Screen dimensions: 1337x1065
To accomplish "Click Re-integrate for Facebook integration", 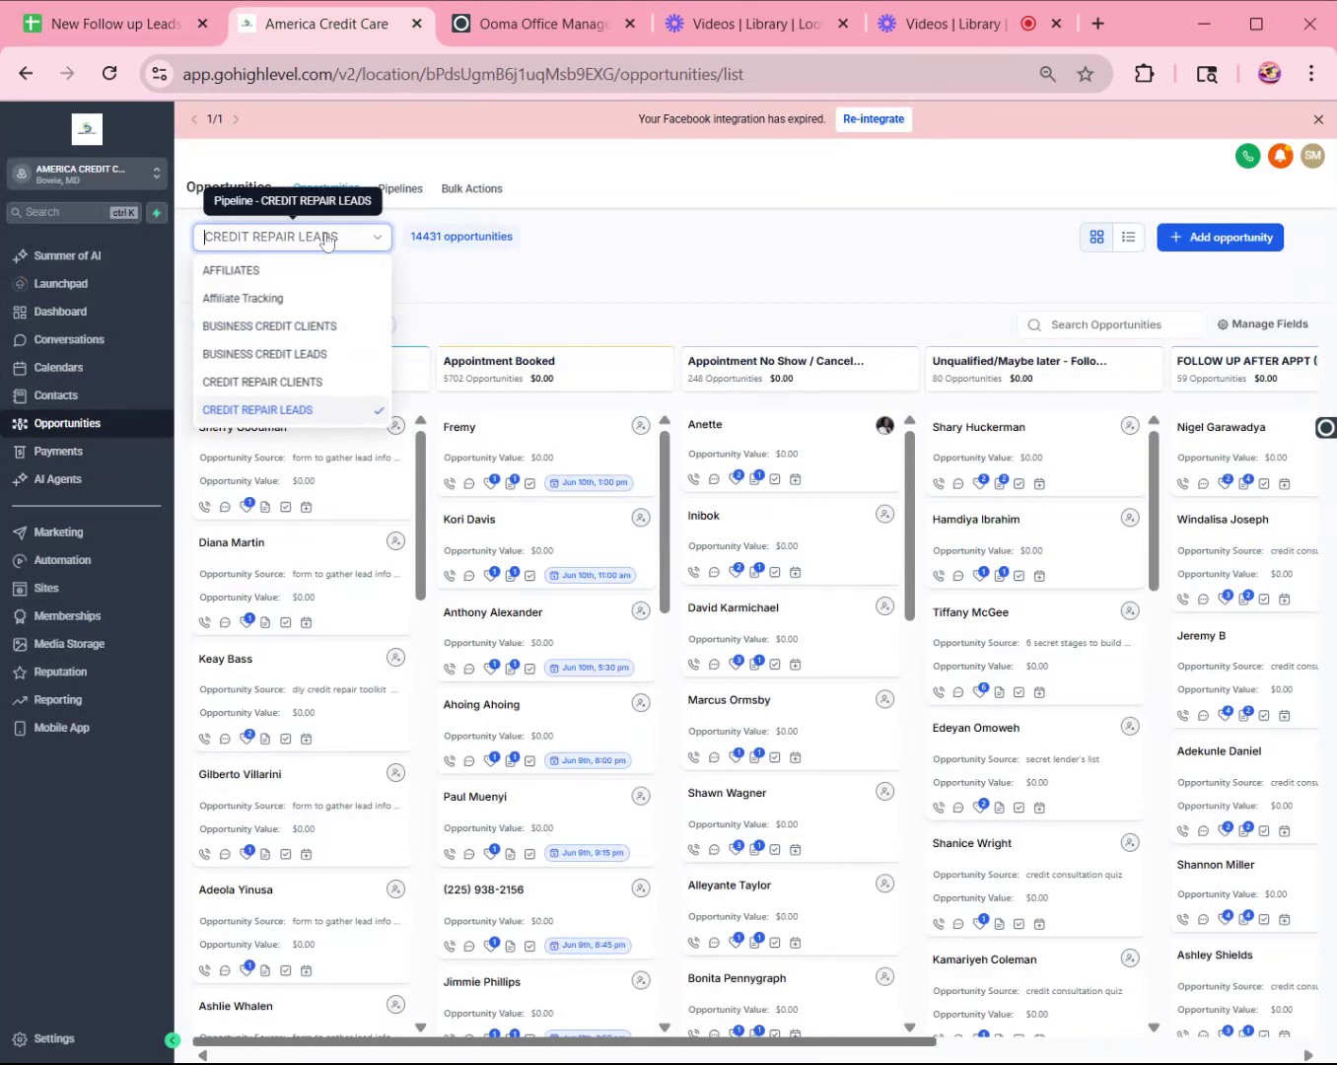I will coord(874,119).
